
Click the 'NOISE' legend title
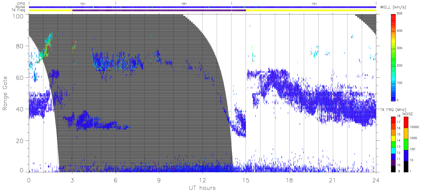[407, 114]
